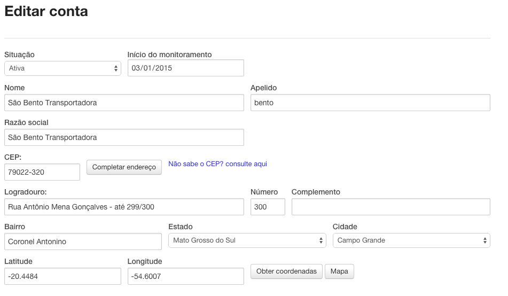The width and height of the screenshot is (508, 296).
Task: Focus the Início do monitoramento date field
Action: [186, 68]
